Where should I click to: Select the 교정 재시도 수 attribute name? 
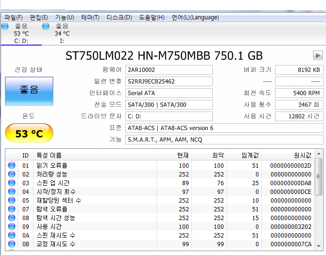pos(56,244)
